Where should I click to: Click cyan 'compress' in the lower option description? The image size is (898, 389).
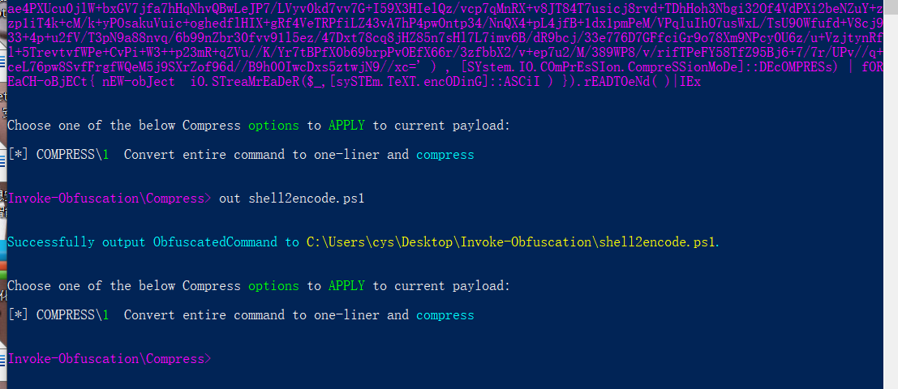[445, 314]
